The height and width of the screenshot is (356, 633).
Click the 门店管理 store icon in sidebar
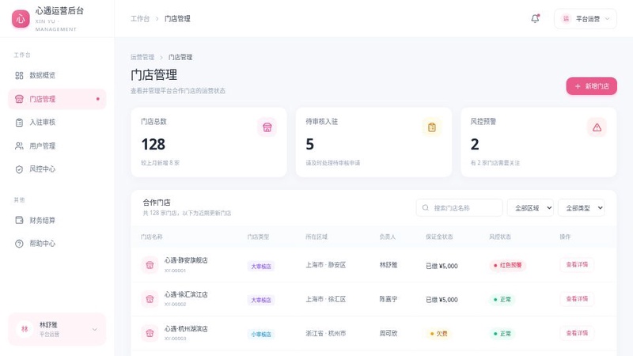tap(19, 99)
